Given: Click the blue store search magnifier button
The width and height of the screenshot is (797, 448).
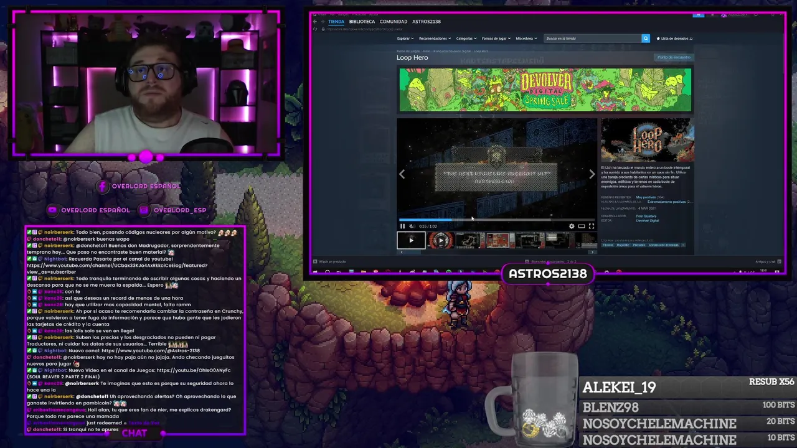Looking at the screenshot, I should [646, 39].
